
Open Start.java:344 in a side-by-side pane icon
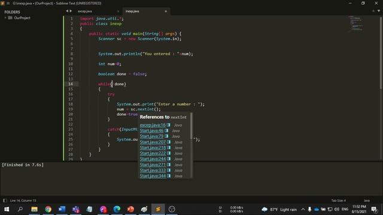click(x=169, y=176)
